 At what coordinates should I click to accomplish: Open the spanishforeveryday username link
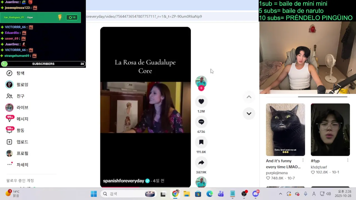[x=123, y=181]
